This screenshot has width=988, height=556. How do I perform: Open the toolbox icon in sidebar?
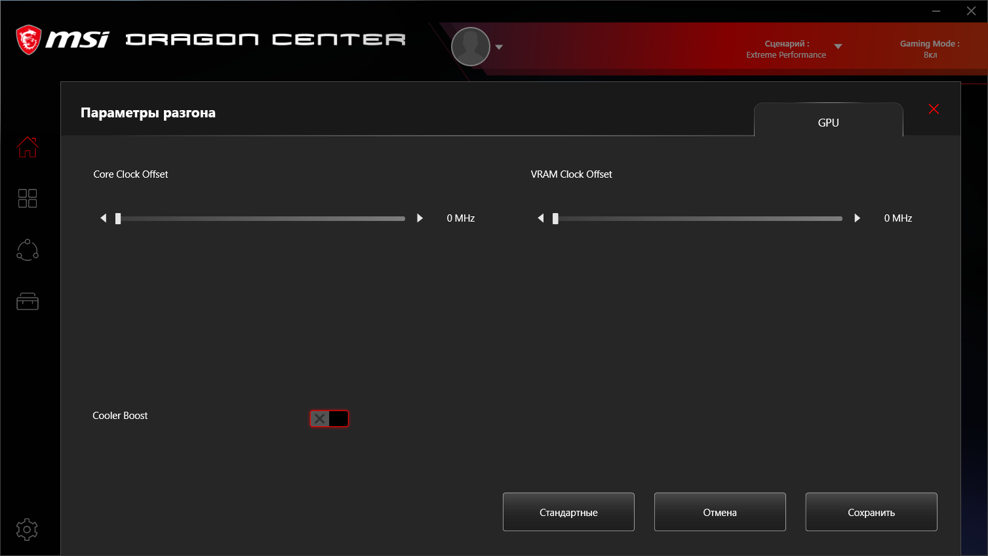tap(28, 301)
